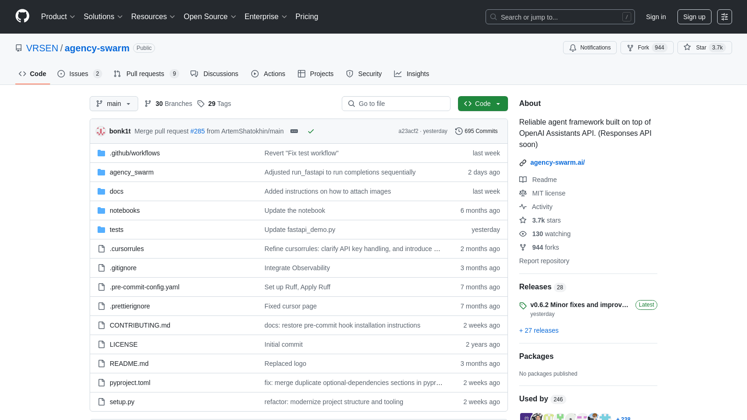
Task: Click the Sign up button
Action: pyautogui.click(x=694, y=17)
